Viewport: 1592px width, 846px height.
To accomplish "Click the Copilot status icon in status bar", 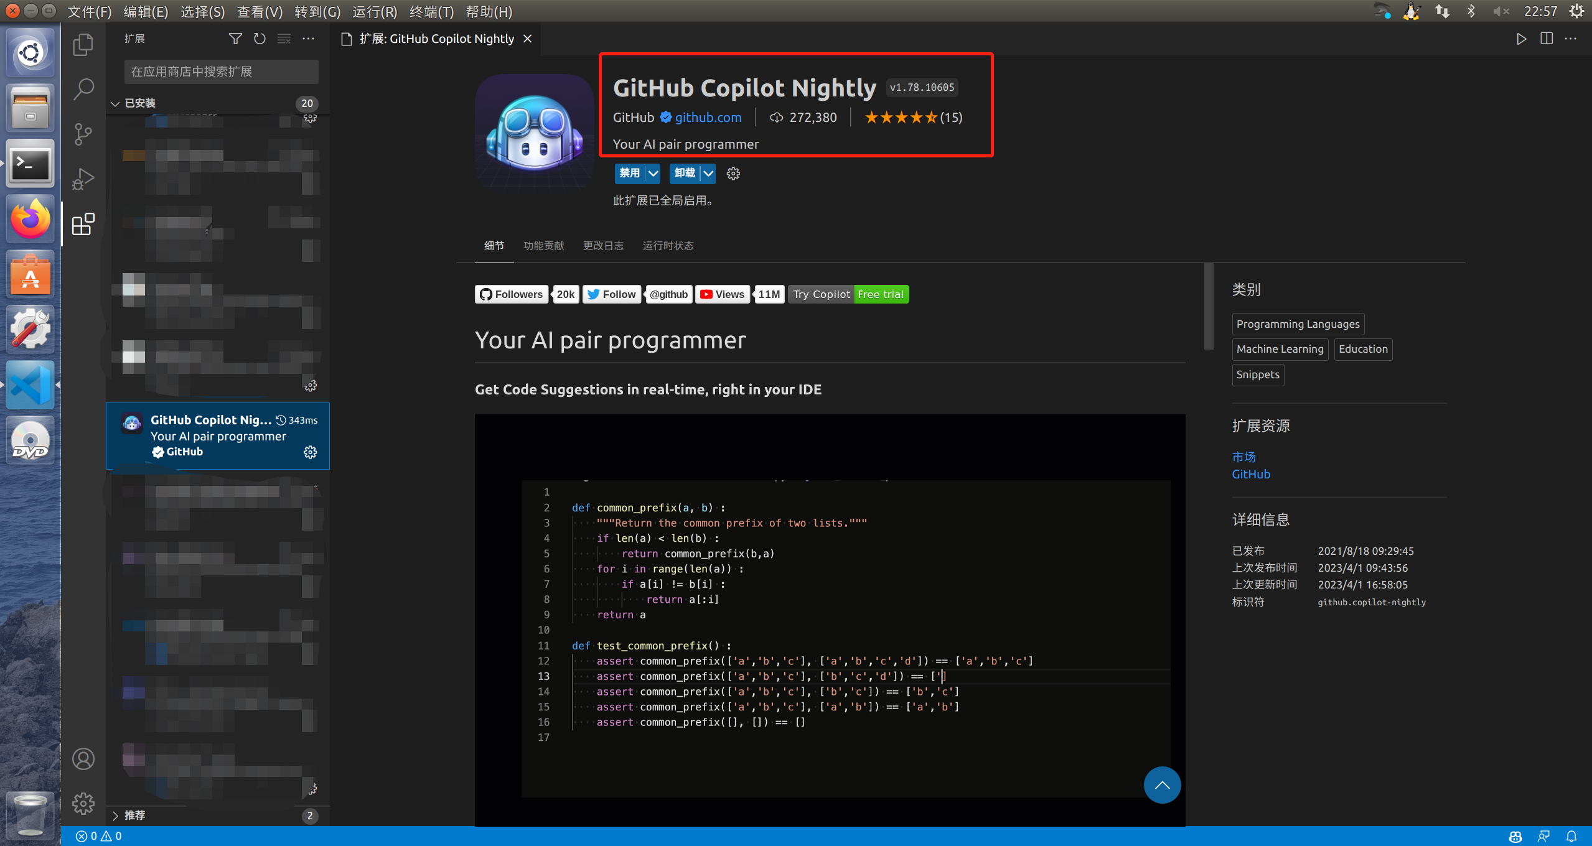I will tap(1515, 837).
